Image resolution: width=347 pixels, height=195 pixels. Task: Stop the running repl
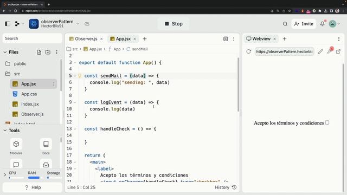[173, 24]
